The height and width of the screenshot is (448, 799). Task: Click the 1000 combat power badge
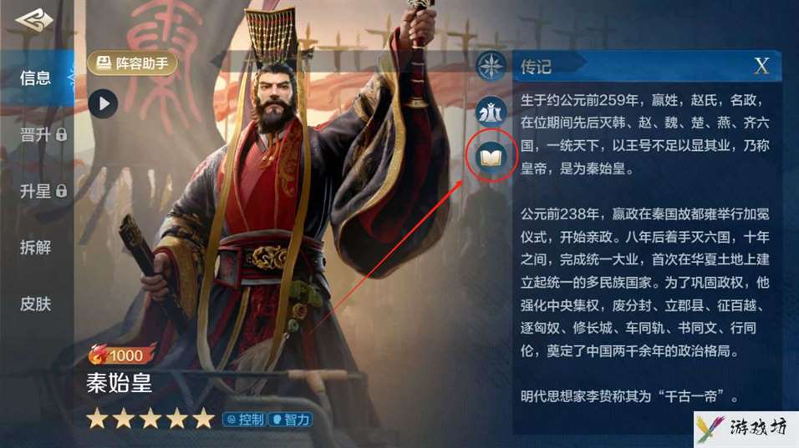coord(122,355)
